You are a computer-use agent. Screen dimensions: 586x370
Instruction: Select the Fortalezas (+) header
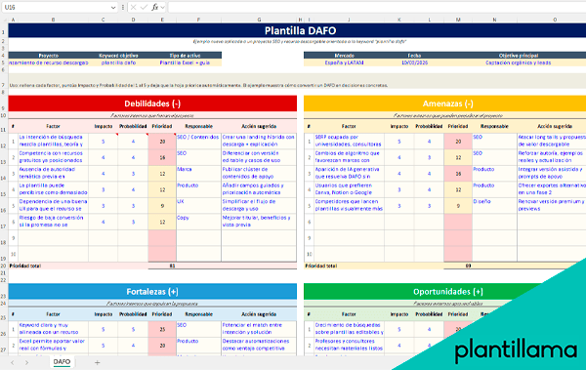pyautogui.click(x=152, y=292)
